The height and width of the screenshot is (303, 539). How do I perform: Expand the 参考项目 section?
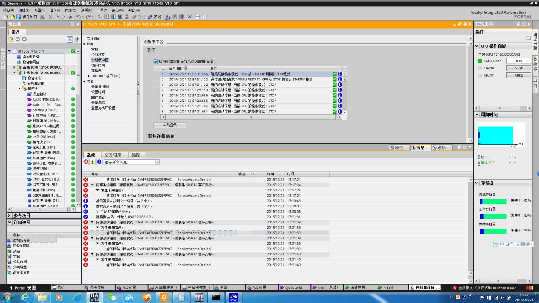click(10, 215)
